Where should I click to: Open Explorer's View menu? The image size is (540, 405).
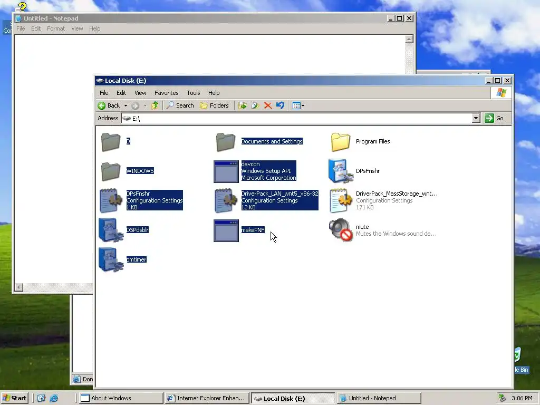click(140, 93)
